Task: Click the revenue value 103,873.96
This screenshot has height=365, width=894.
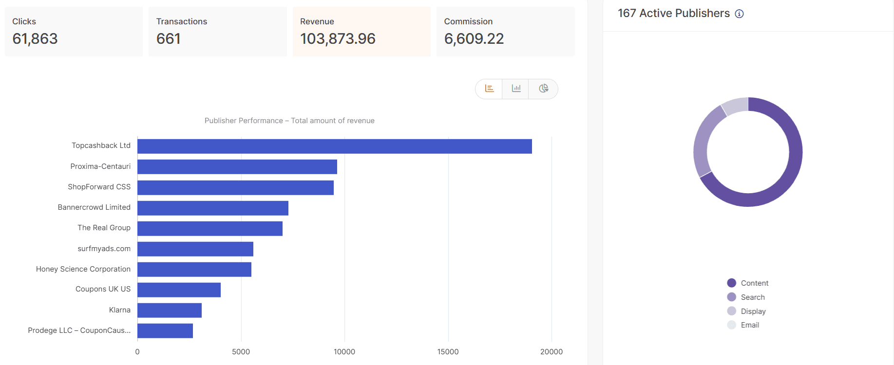Action: point(338,38)
